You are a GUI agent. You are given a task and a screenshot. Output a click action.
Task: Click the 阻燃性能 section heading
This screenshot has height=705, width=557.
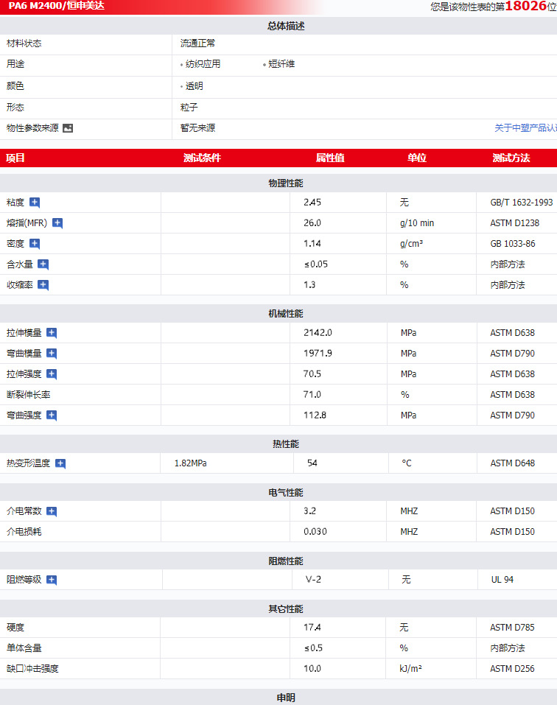286,561
